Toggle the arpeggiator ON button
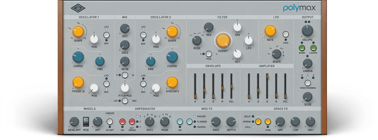 pos(123,122)
